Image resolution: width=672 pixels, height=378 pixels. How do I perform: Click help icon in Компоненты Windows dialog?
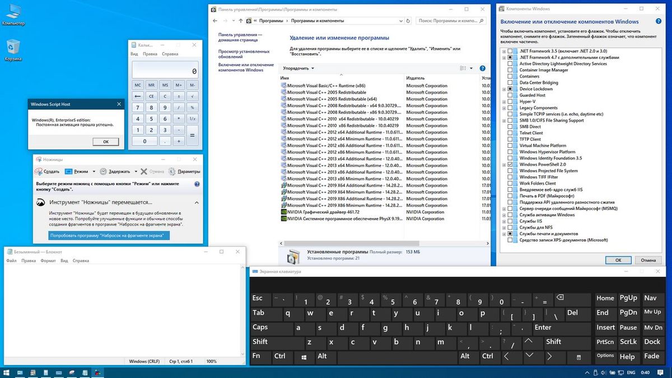click(x=659, y=22)
